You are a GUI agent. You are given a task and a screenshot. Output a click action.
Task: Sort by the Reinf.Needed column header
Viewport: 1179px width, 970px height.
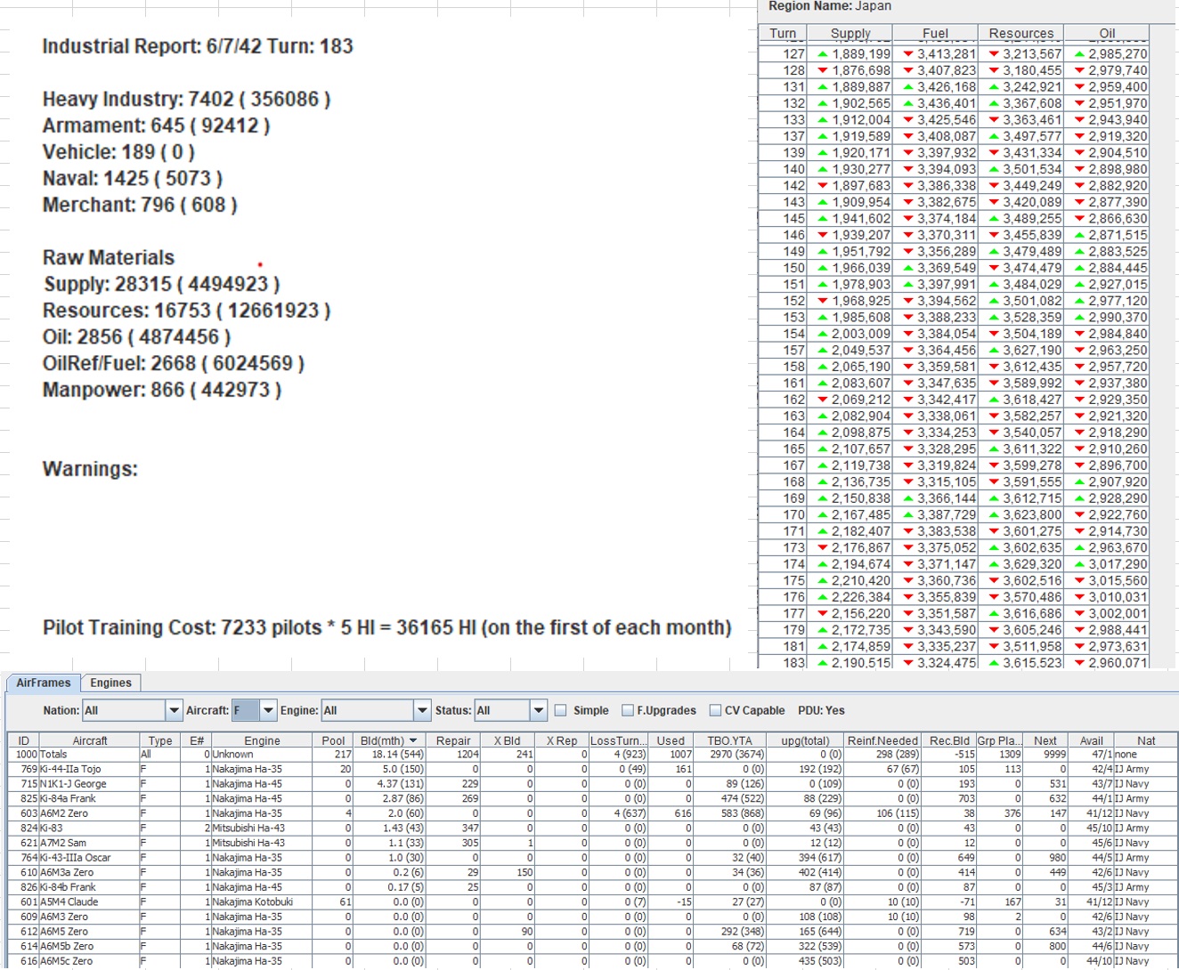point(882,740)
